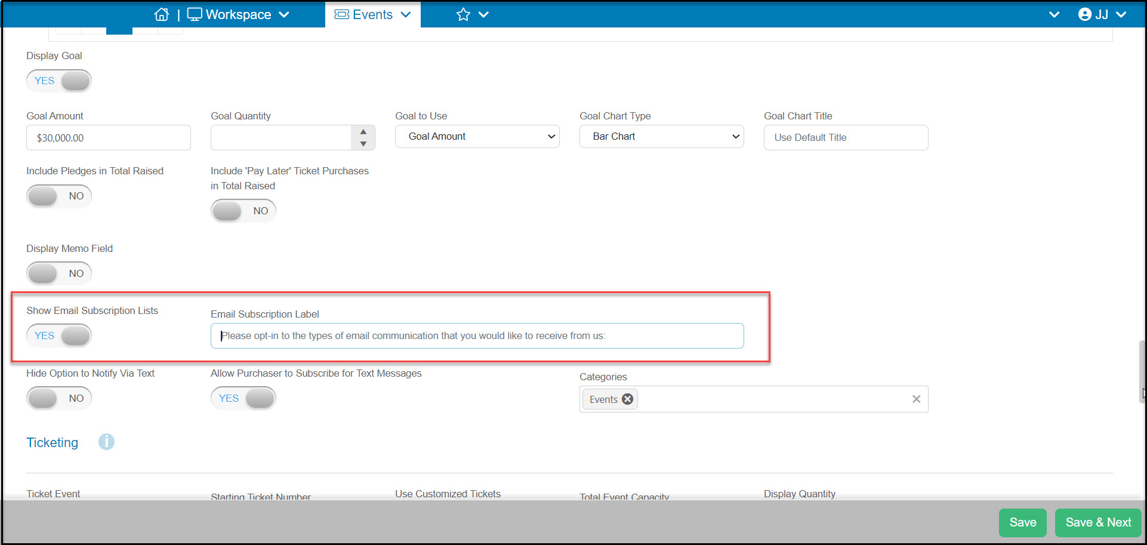This screenshot has width=1147, height=545.
Task: Click the JJ user initials
Action: 1102,14
